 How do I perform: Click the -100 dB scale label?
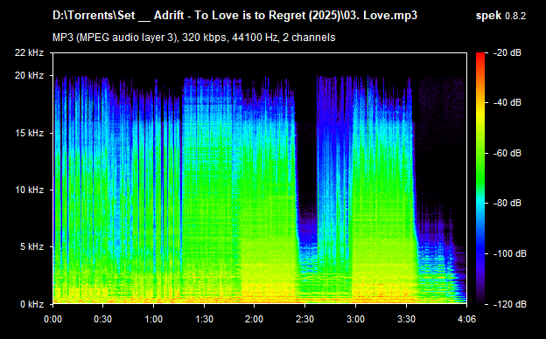(510, 253)
